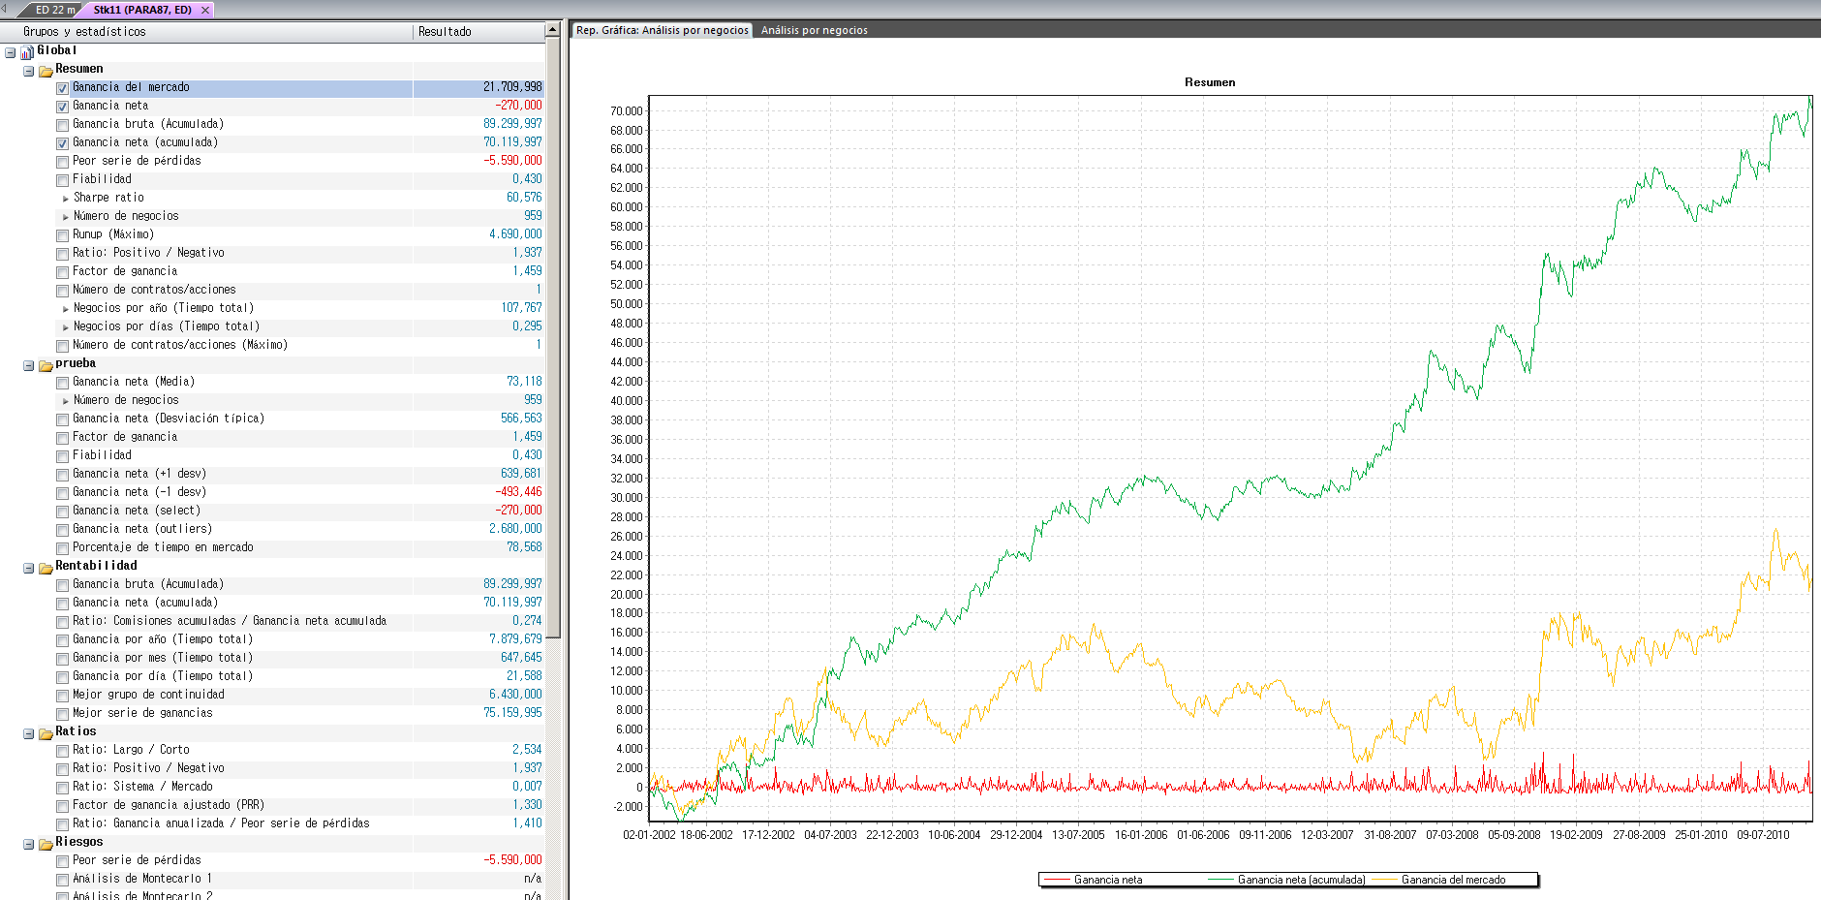Collapse the prueba group
This screenshot has width=1821, height=900.
point(28,365)
